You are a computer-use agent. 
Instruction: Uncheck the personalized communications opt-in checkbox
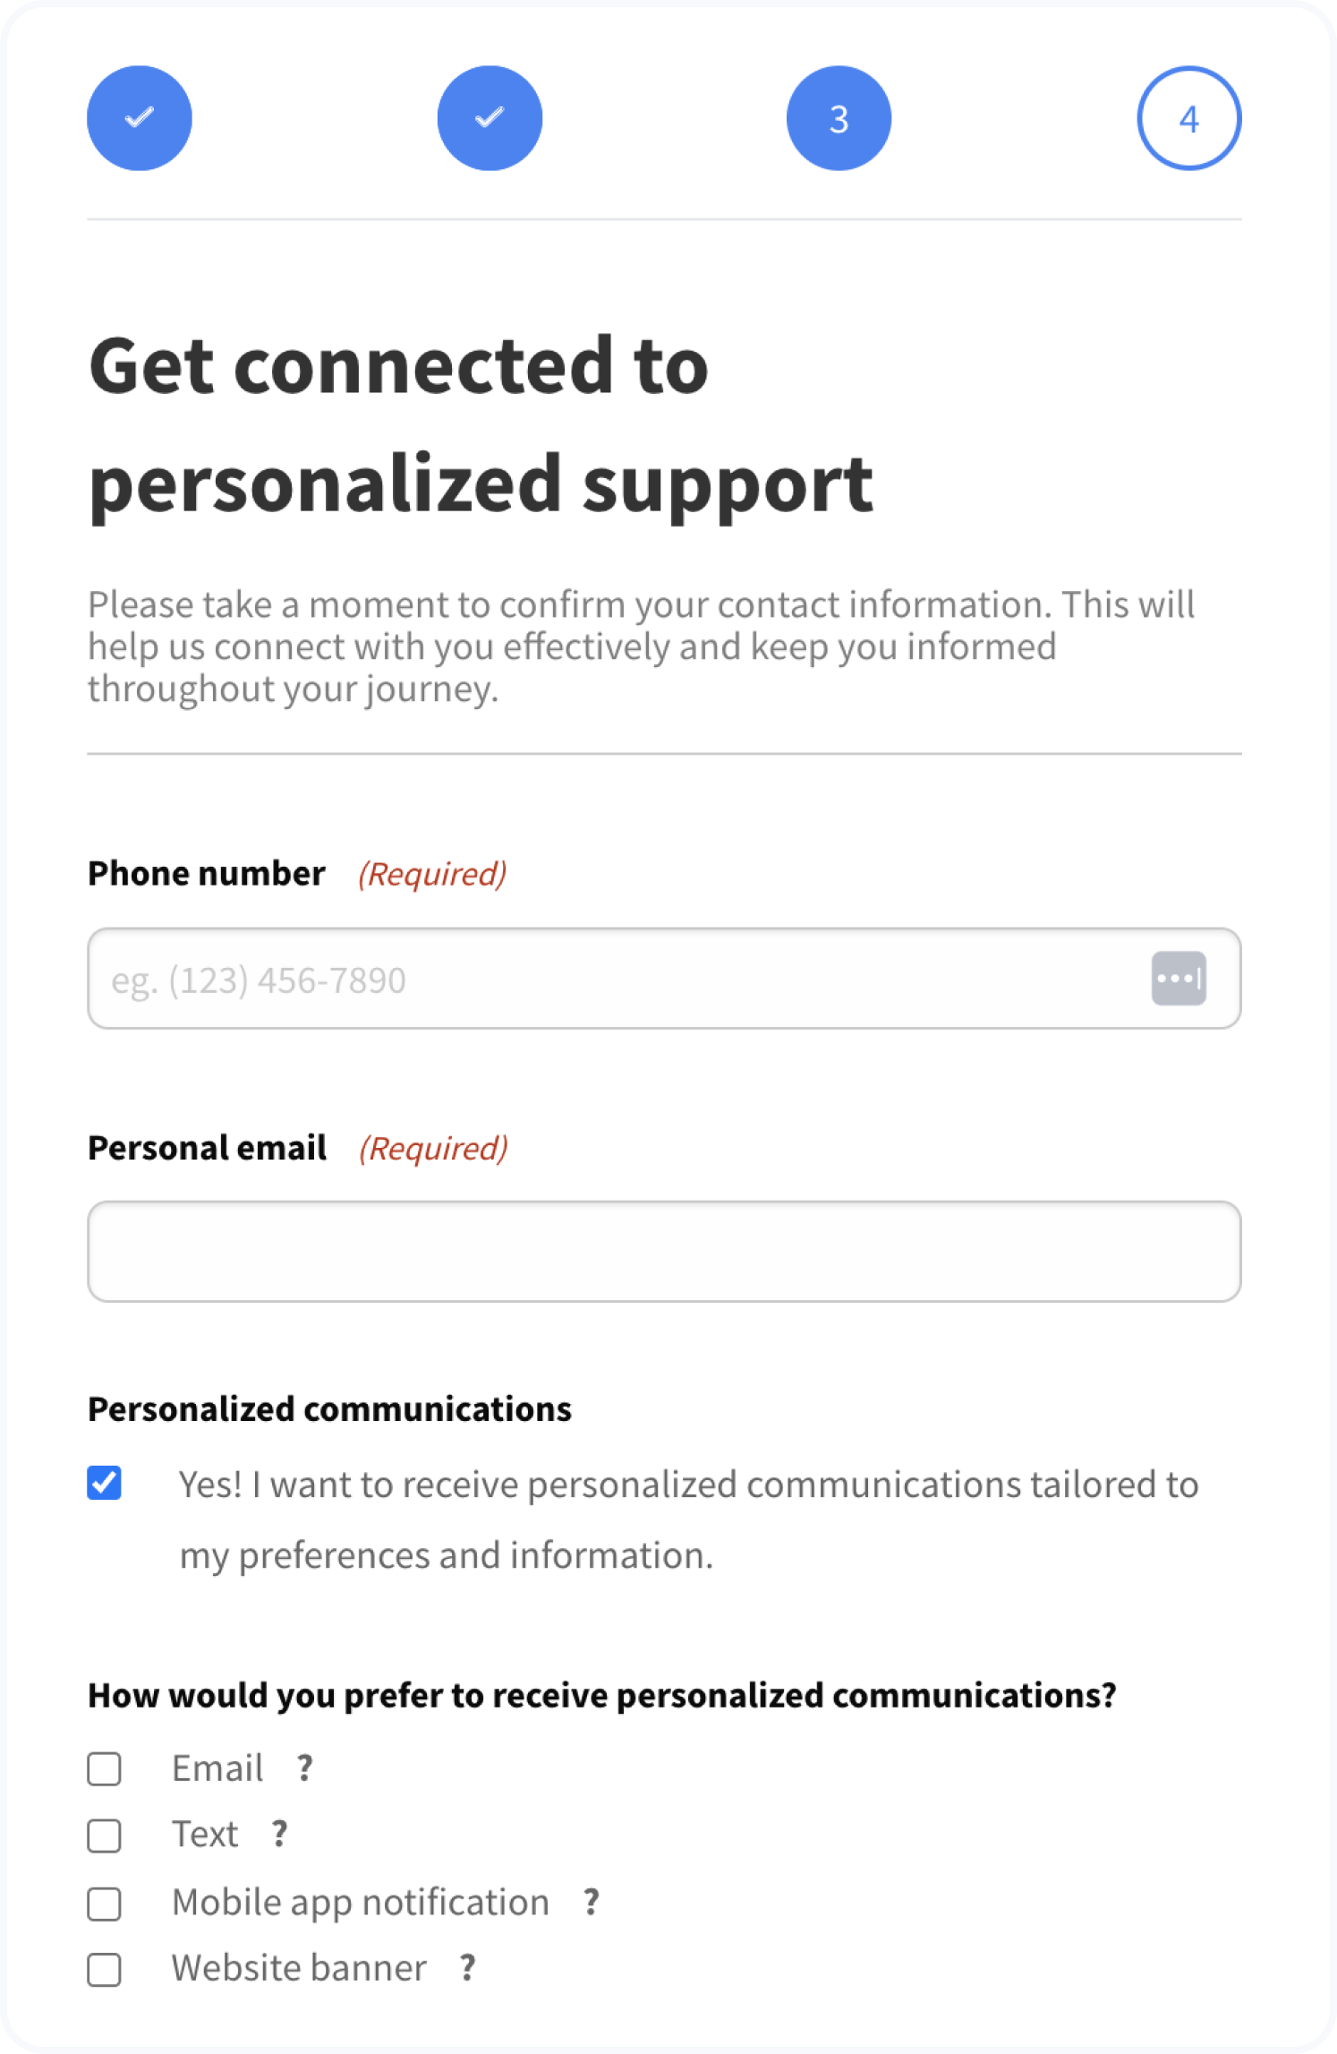coord(105,1483)
